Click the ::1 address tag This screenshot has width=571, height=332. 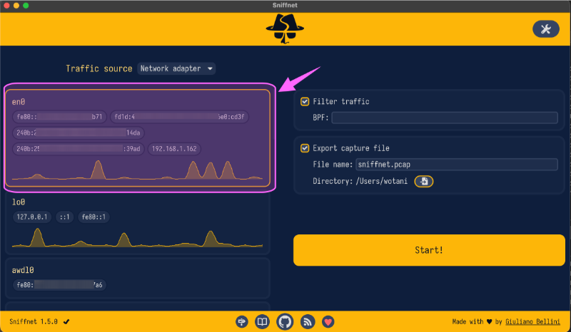(65, 217)
